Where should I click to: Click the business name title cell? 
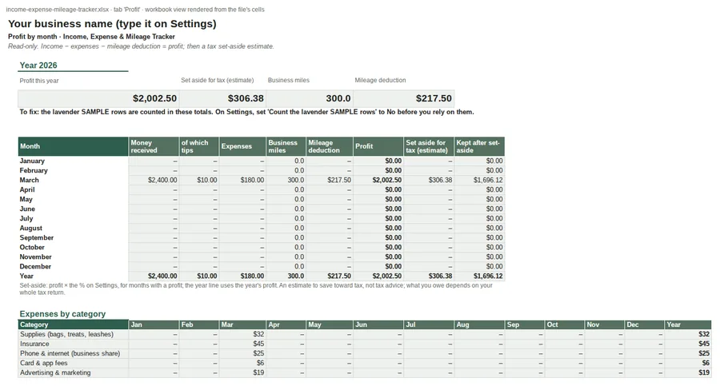coord(112,24)
